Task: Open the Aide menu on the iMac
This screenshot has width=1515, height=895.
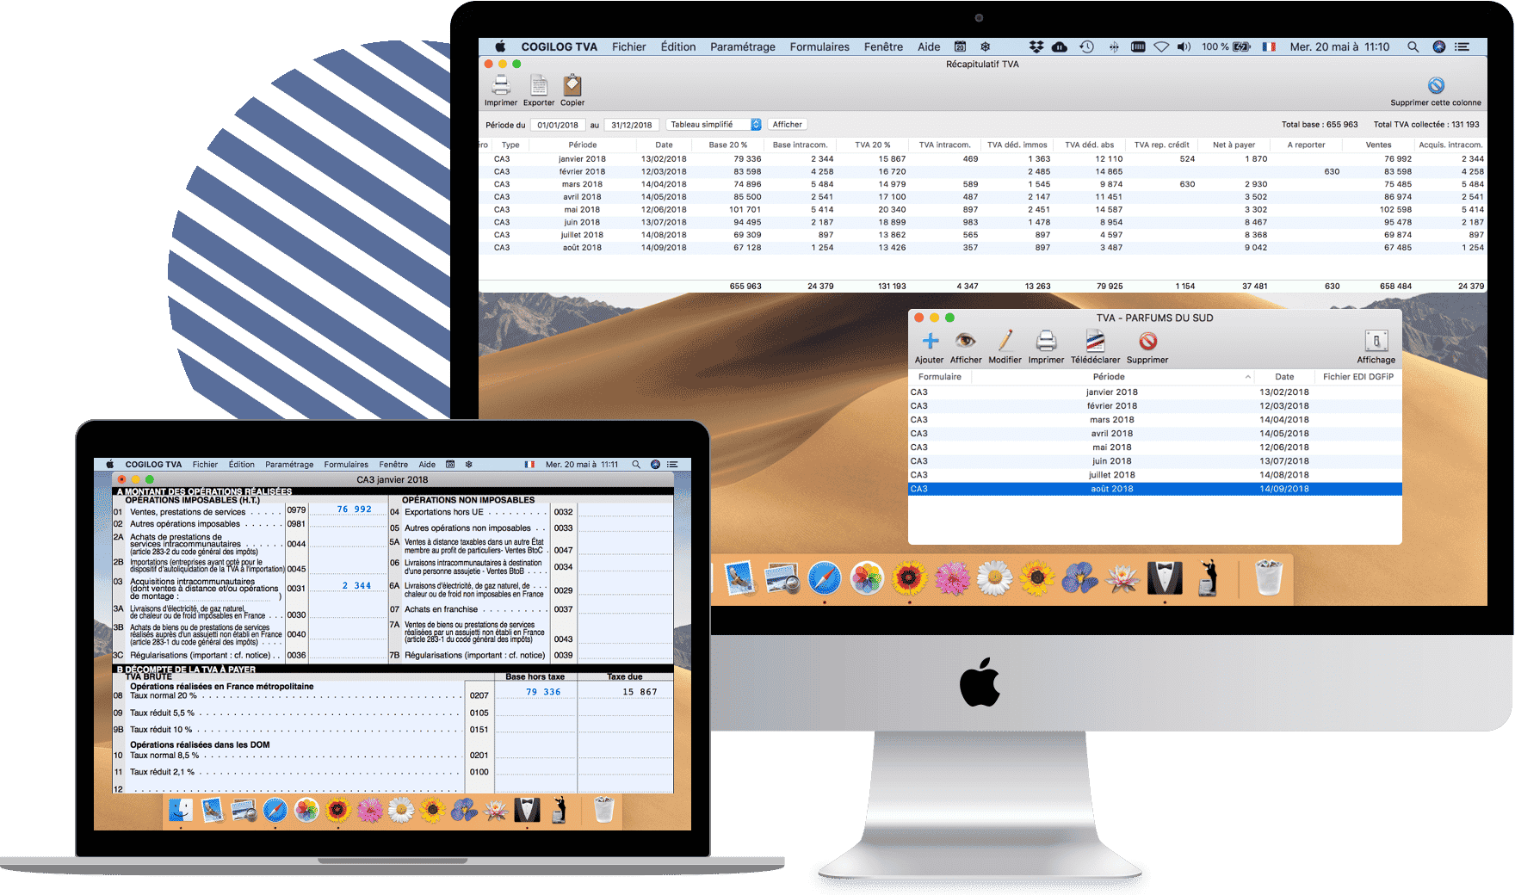Action: (x=929, y=46)
